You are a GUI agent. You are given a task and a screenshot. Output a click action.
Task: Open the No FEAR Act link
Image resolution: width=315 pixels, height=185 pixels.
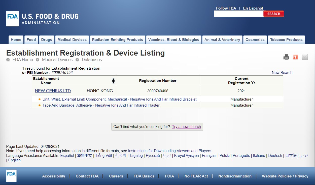196,176
